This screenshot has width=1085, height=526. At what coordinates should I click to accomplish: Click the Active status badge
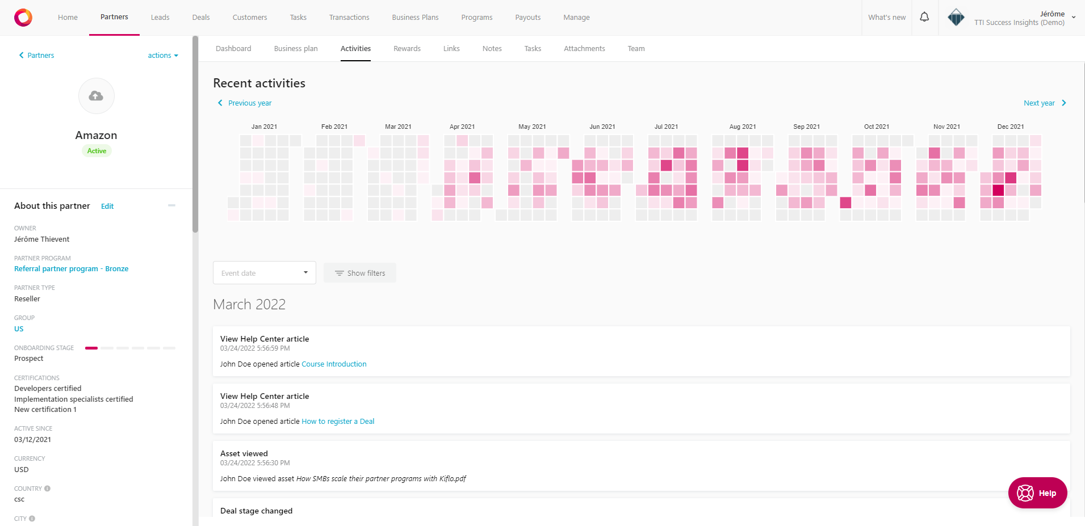pos(97,151)
